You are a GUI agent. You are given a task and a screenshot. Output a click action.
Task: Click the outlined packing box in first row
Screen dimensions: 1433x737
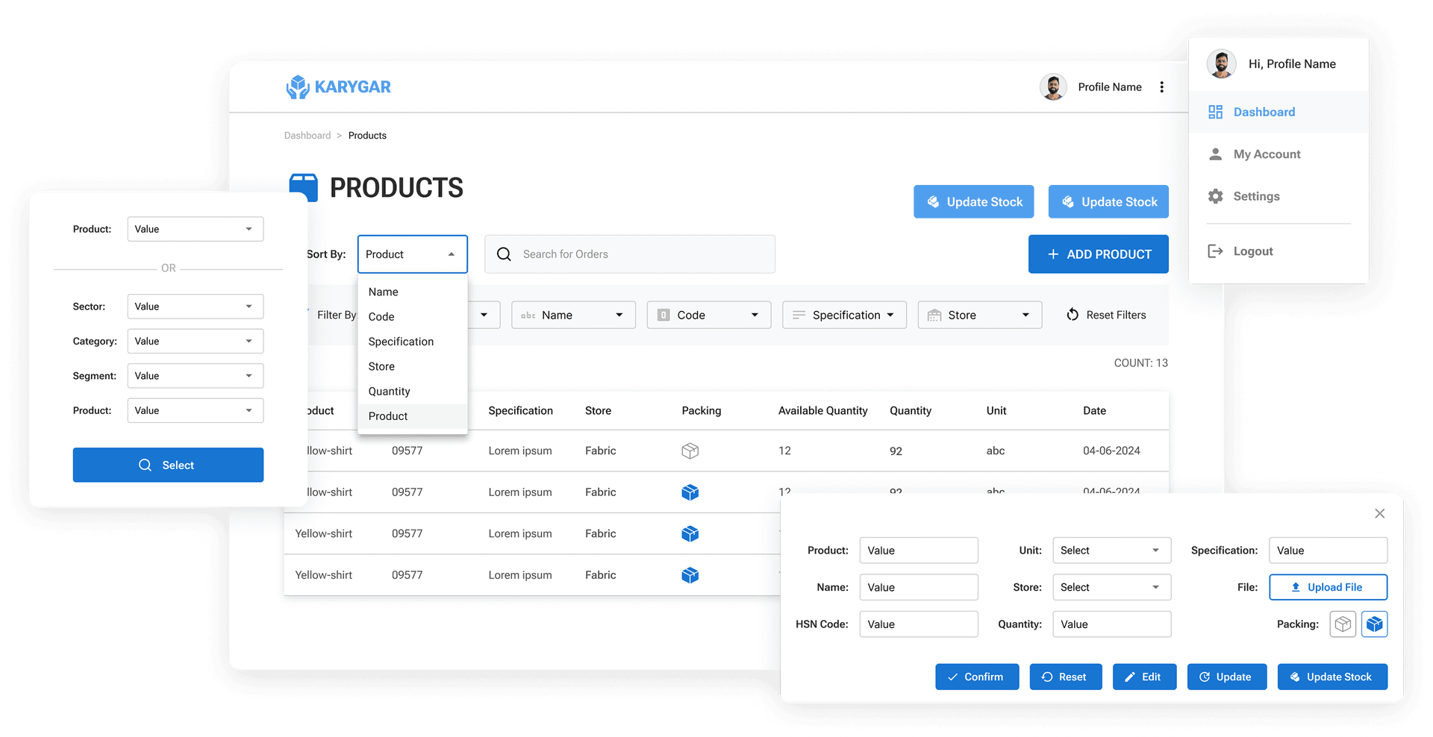690,451
